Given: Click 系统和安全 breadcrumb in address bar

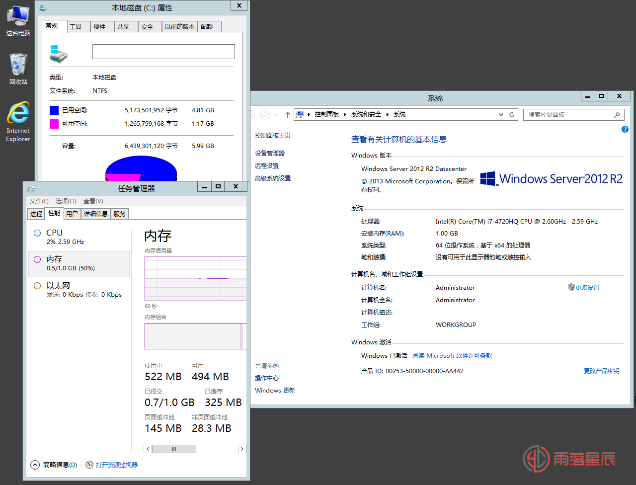Looking at the screenshot, I should pos(366,115).
